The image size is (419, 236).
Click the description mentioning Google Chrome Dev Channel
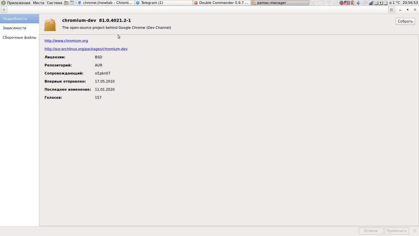pos(117,28)
